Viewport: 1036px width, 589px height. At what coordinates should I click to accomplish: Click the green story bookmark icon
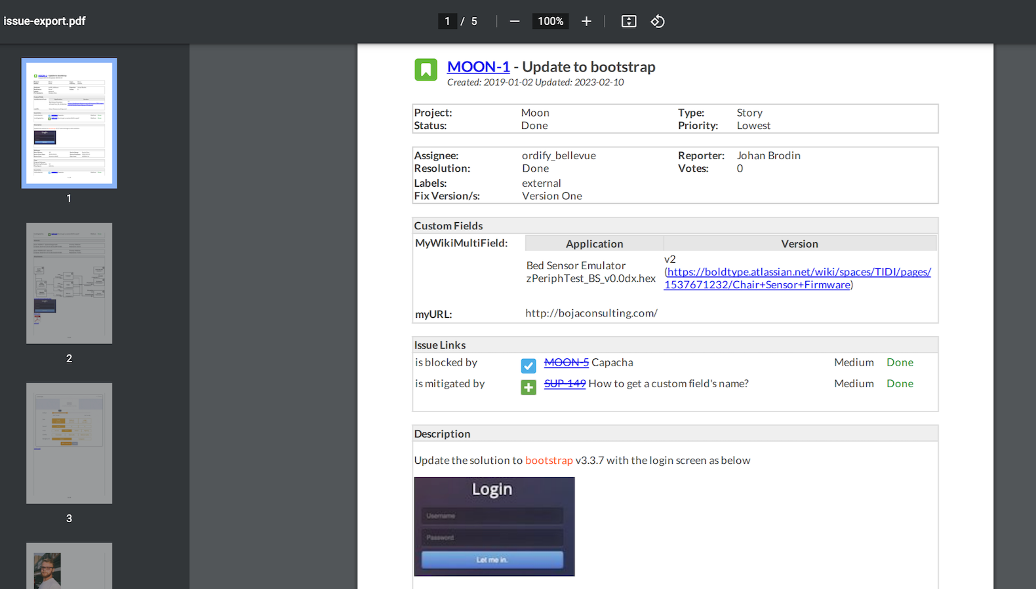point(426,69)
